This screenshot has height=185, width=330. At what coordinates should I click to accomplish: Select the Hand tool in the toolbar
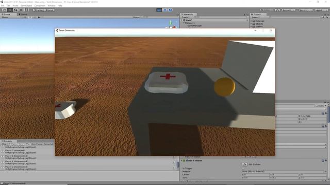click(4, 10)
